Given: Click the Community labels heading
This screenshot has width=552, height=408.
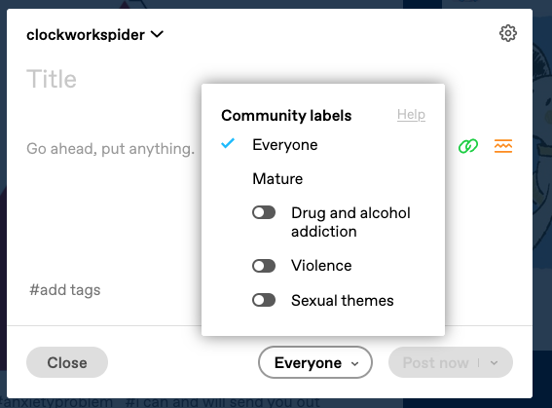Looking at the screenshot, I should [x=286, y=116].
